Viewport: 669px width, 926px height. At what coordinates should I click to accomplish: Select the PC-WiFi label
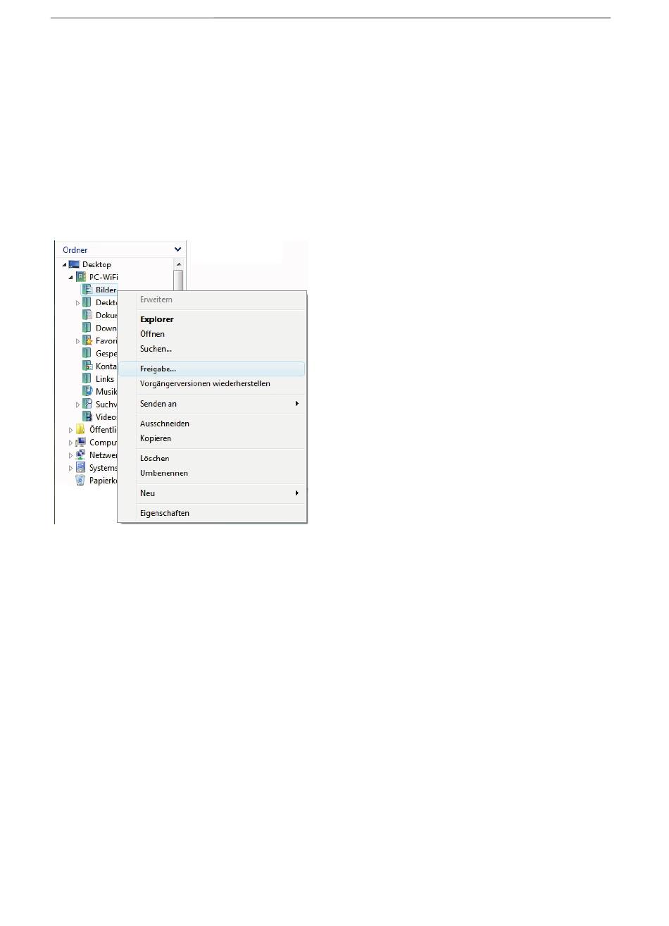tap(104, 278)
